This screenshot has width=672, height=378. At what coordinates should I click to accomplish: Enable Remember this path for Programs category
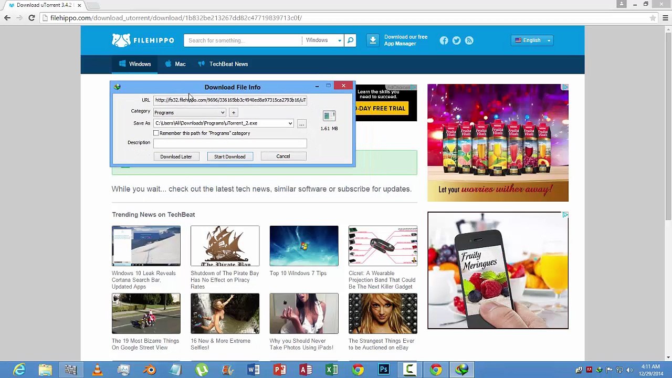point(156,133)
